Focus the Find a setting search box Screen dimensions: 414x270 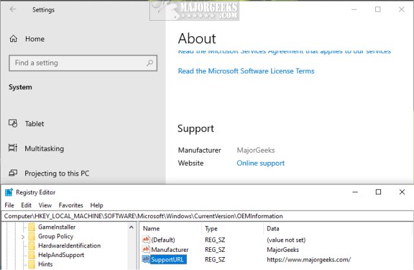tap(83, 63)
